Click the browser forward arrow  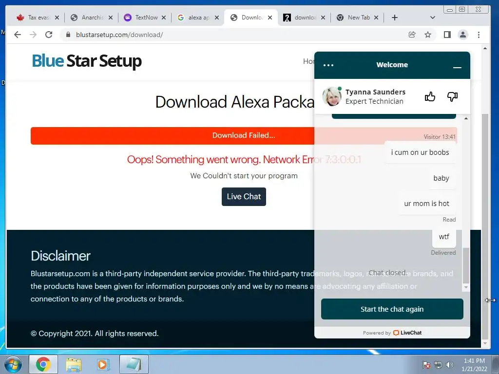(33, 35)
